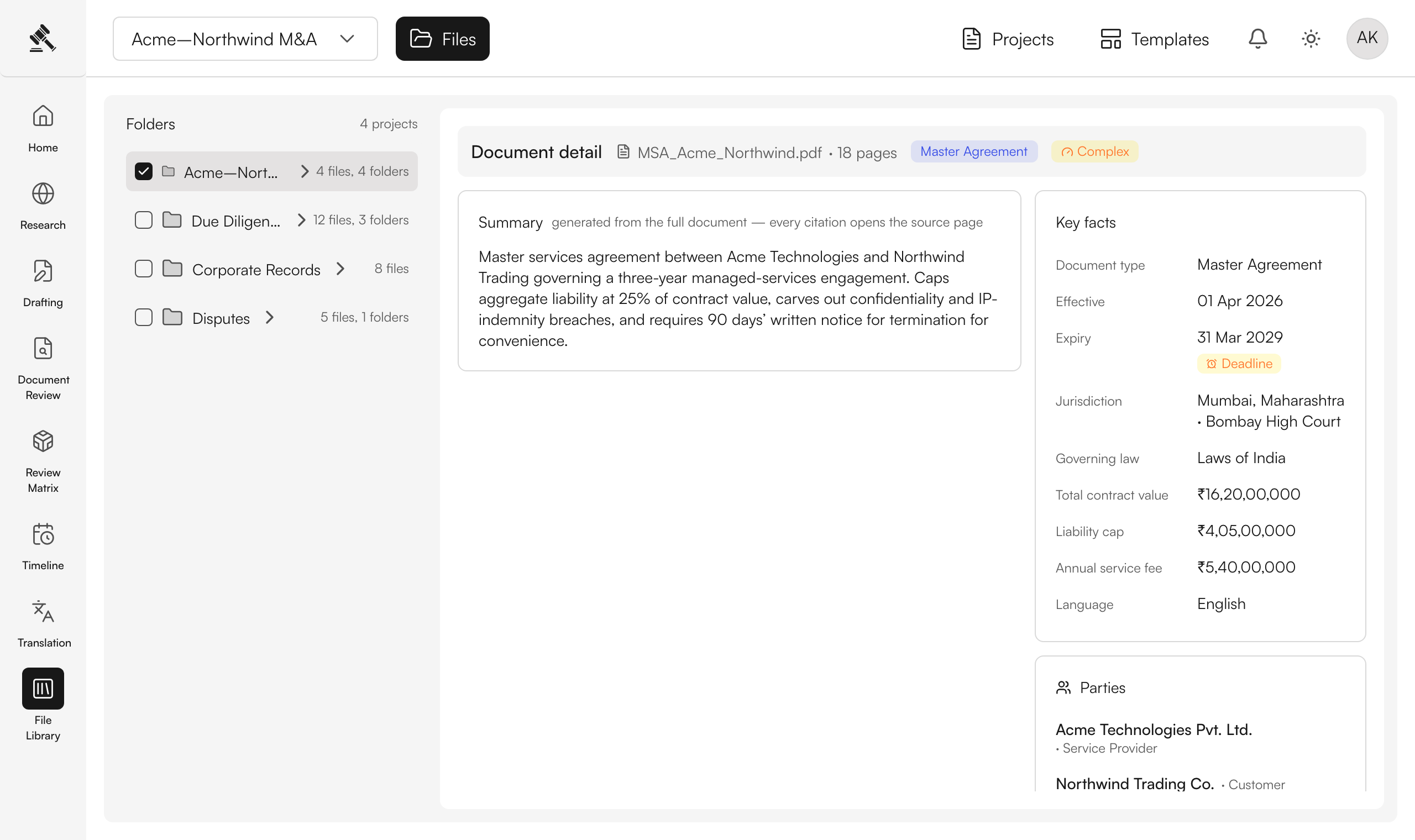Image resolution: width=1415 pixels, height=840 pixels.
Task: Open the File Library icon
Action: 43,688
